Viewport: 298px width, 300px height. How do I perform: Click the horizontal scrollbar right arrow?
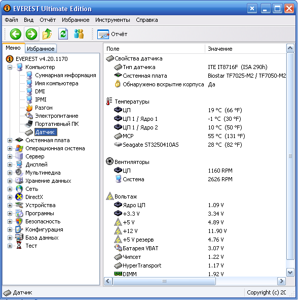[x=281, y=281]
